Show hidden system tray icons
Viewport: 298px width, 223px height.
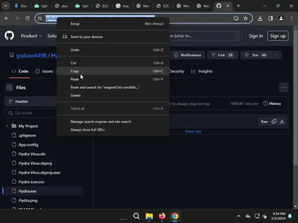tap(239, 216)
